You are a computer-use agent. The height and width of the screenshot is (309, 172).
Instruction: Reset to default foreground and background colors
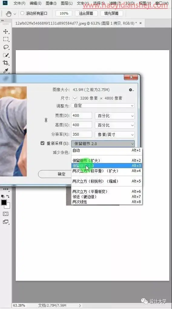coord(3,196)
